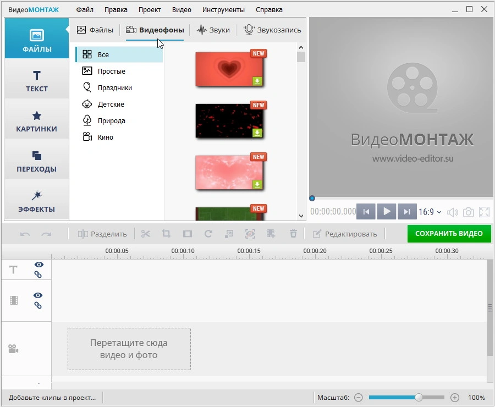
Task: Select the Природа category
Action: pyautogui.click(x=119, y=120)
